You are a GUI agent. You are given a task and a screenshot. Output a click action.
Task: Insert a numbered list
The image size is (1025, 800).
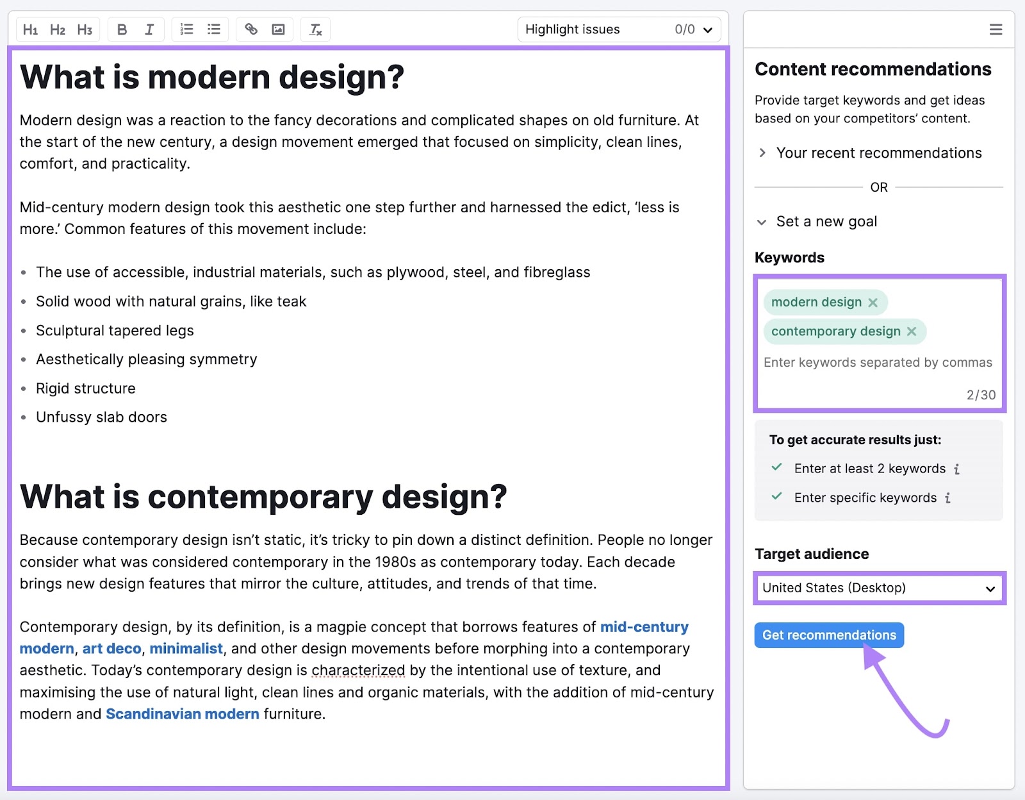[x=186, y=29]
